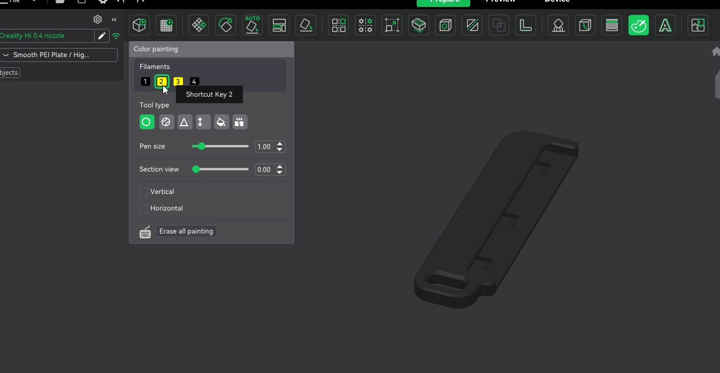
Task: Select the Measure ruler tool
Action: [x=526, y=25]
